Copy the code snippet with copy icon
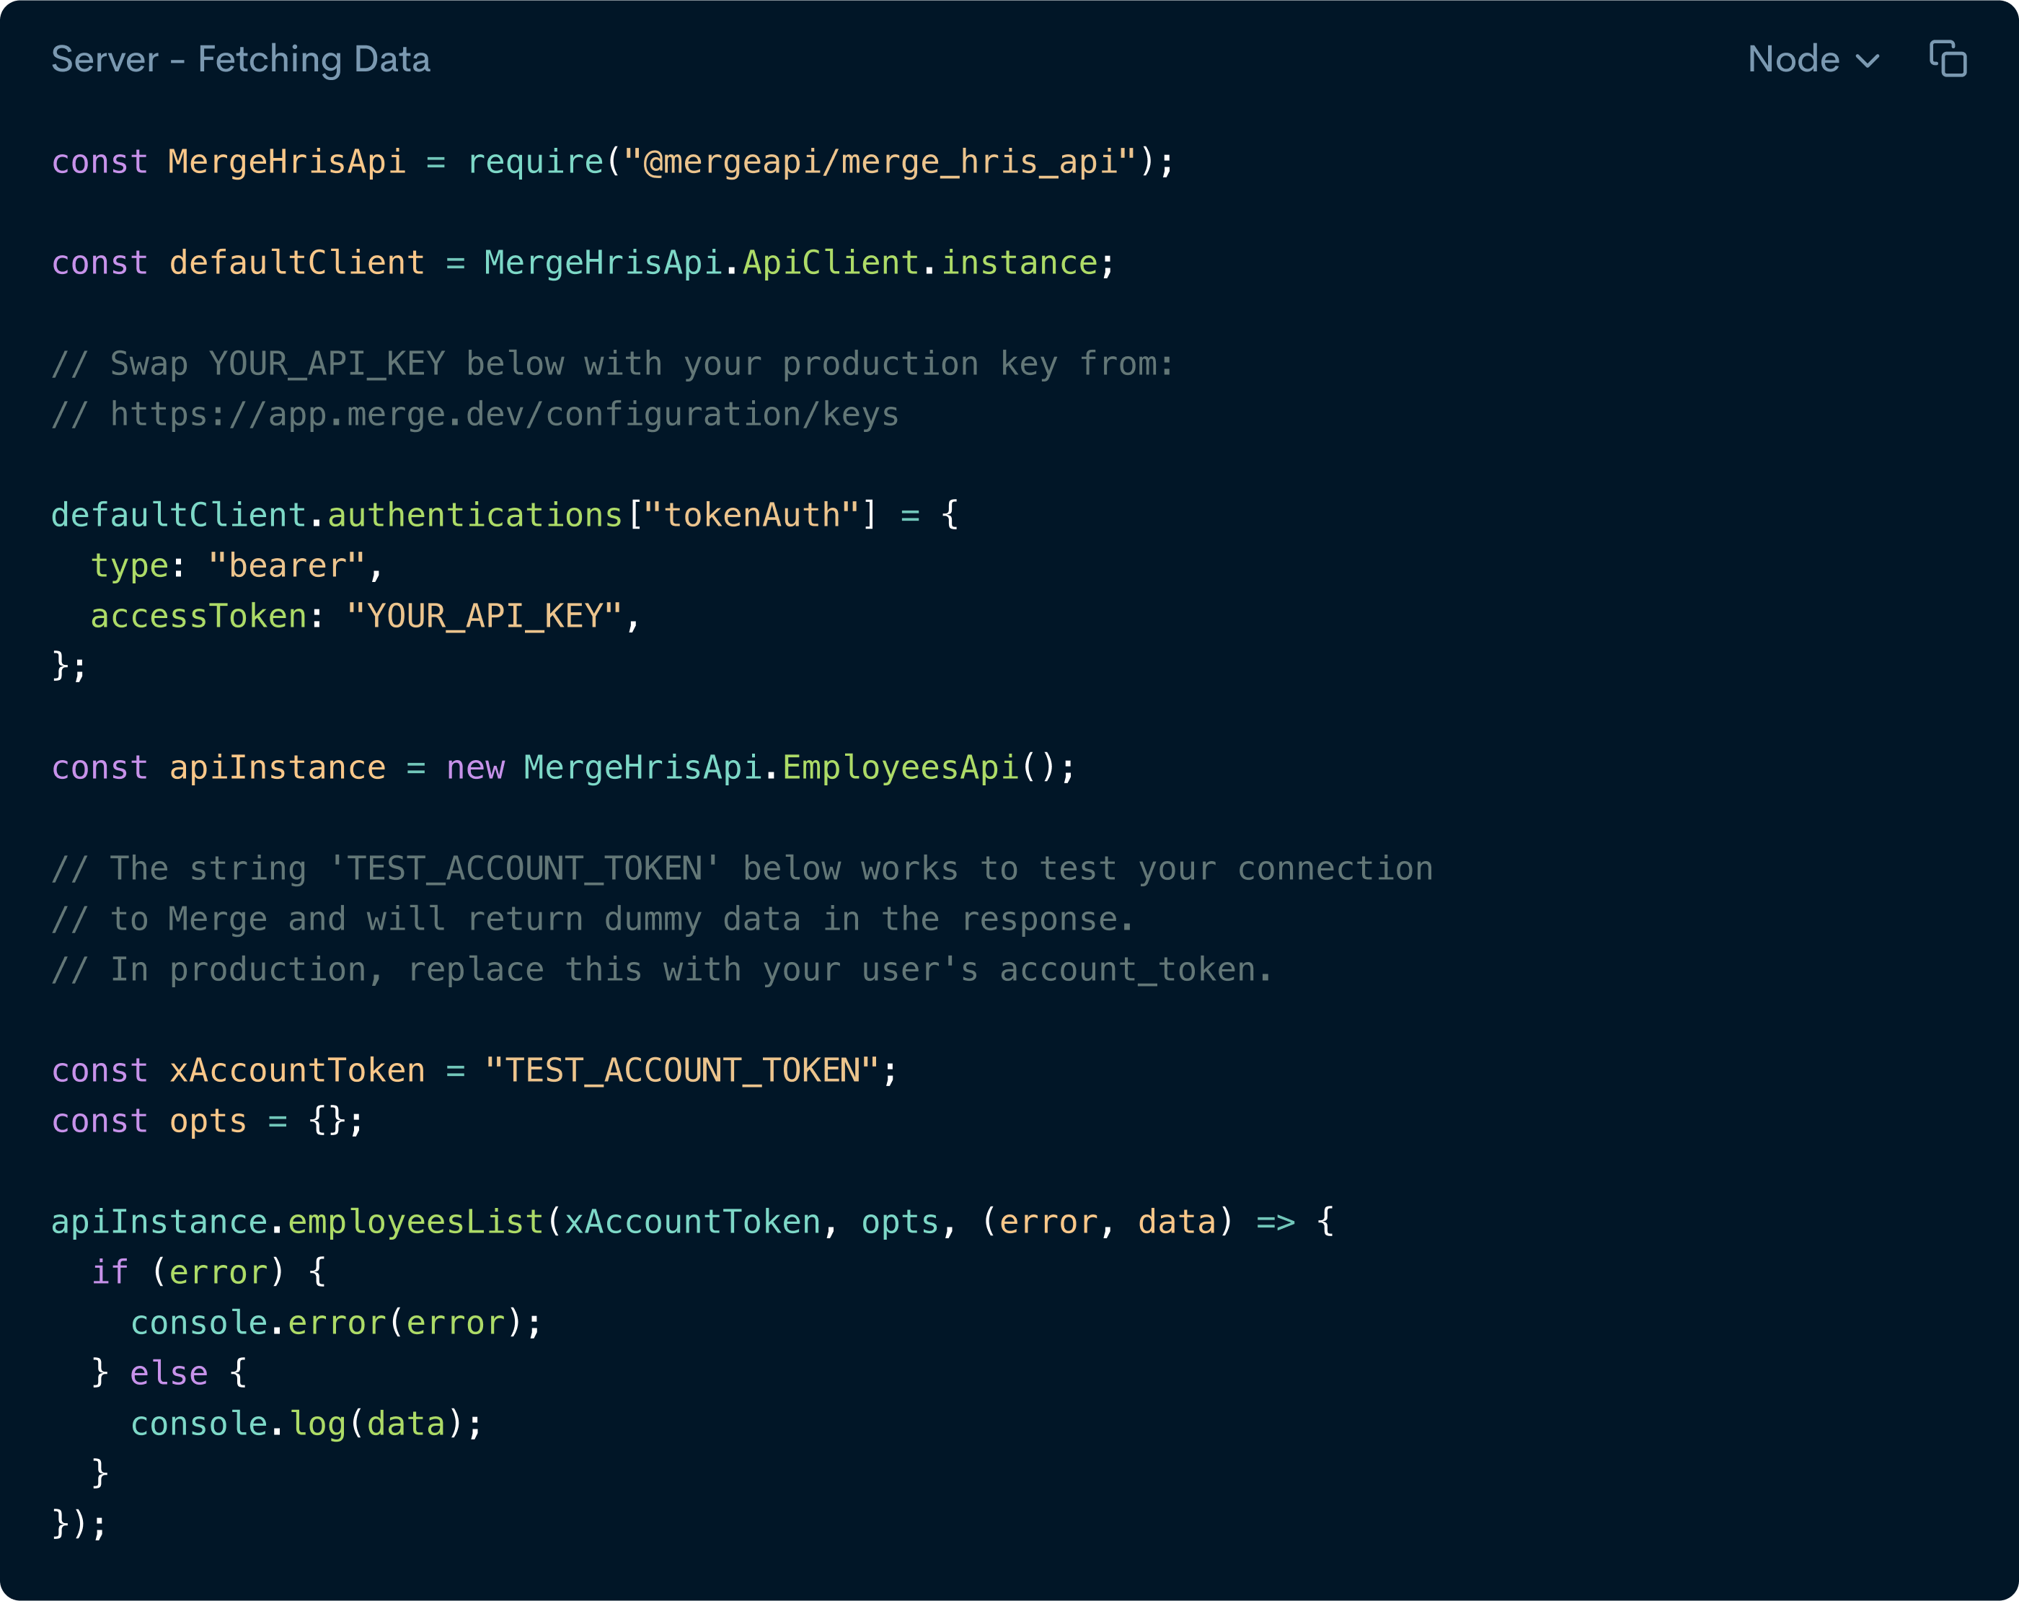Image resolution: width=2019 pixels, height=1601 pixels. click(1948, 59)
